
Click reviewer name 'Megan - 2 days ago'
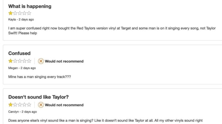[x=22, y=68]
